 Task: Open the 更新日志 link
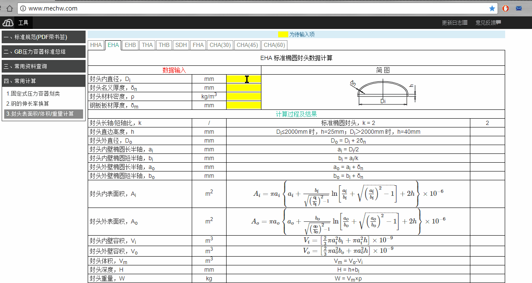(x=455, y=23)
